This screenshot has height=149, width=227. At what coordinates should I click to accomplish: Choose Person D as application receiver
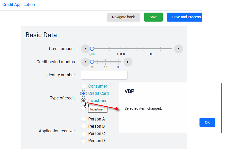84,141
